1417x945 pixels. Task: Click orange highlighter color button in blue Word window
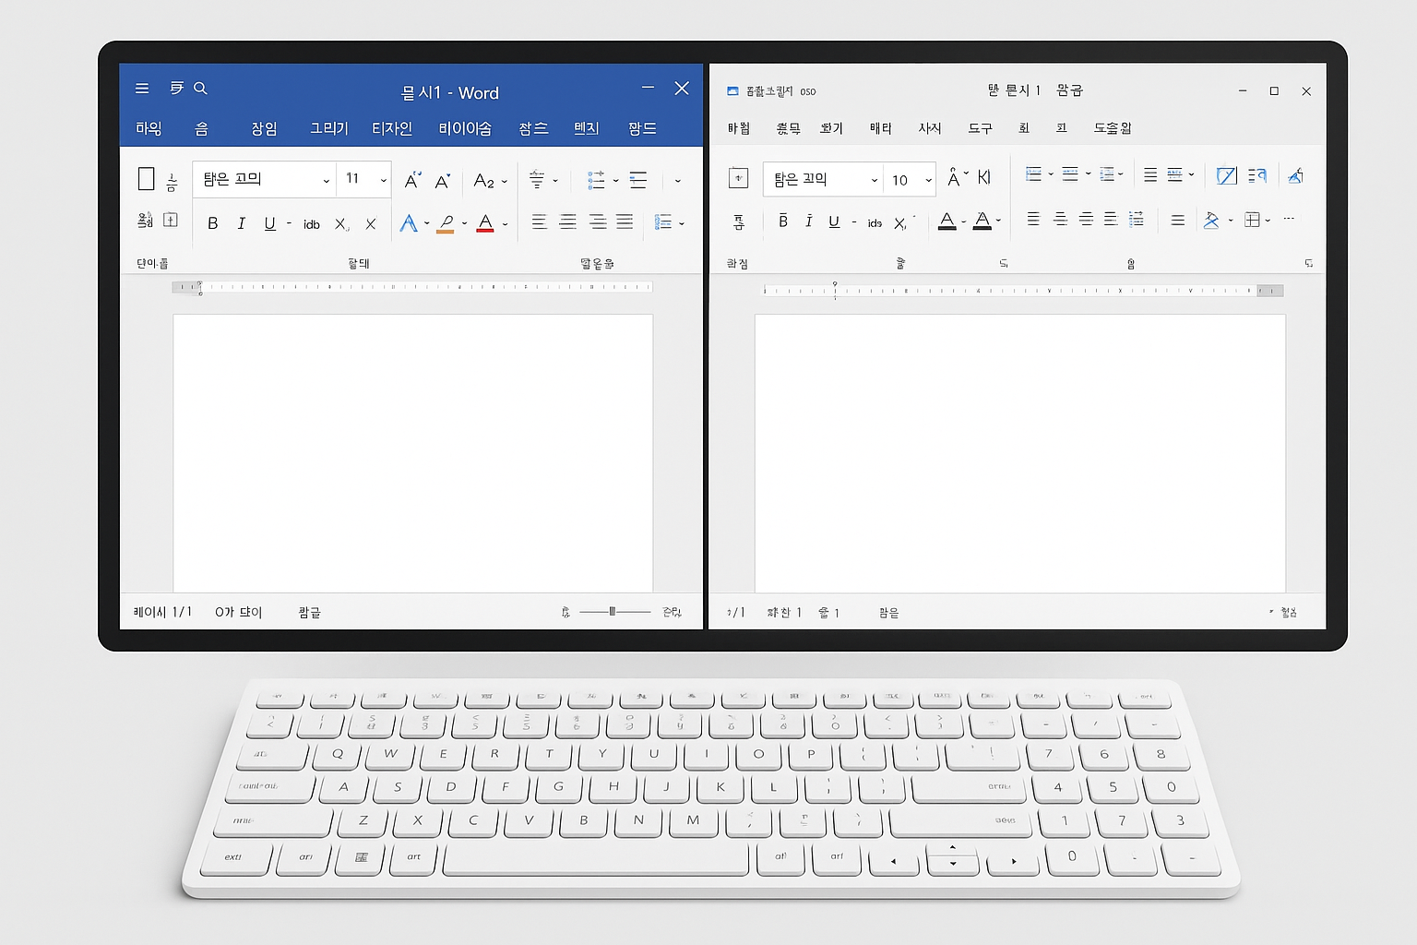(x=446, y=223)
